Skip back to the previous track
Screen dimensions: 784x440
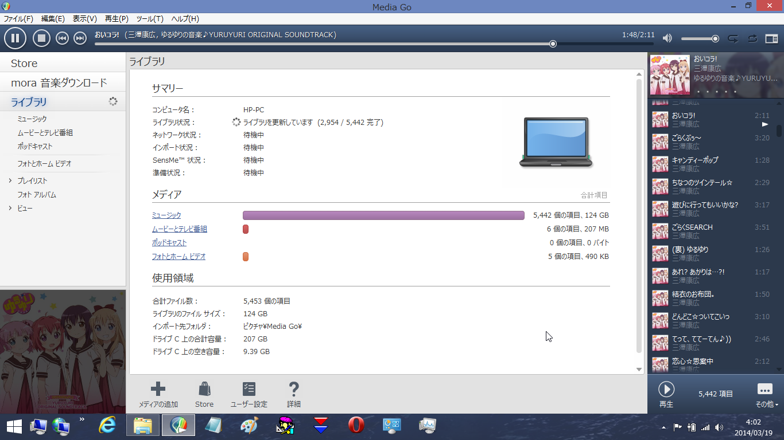pyautogui.click(x=62, y=38)
